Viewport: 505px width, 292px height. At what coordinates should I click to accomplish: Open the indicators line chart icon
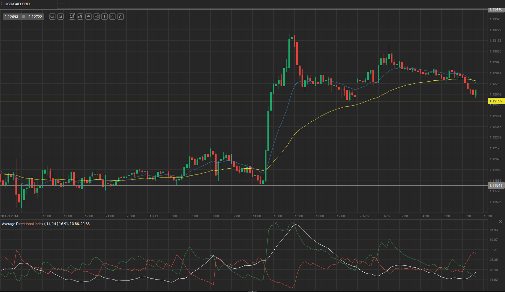(96, 16)
